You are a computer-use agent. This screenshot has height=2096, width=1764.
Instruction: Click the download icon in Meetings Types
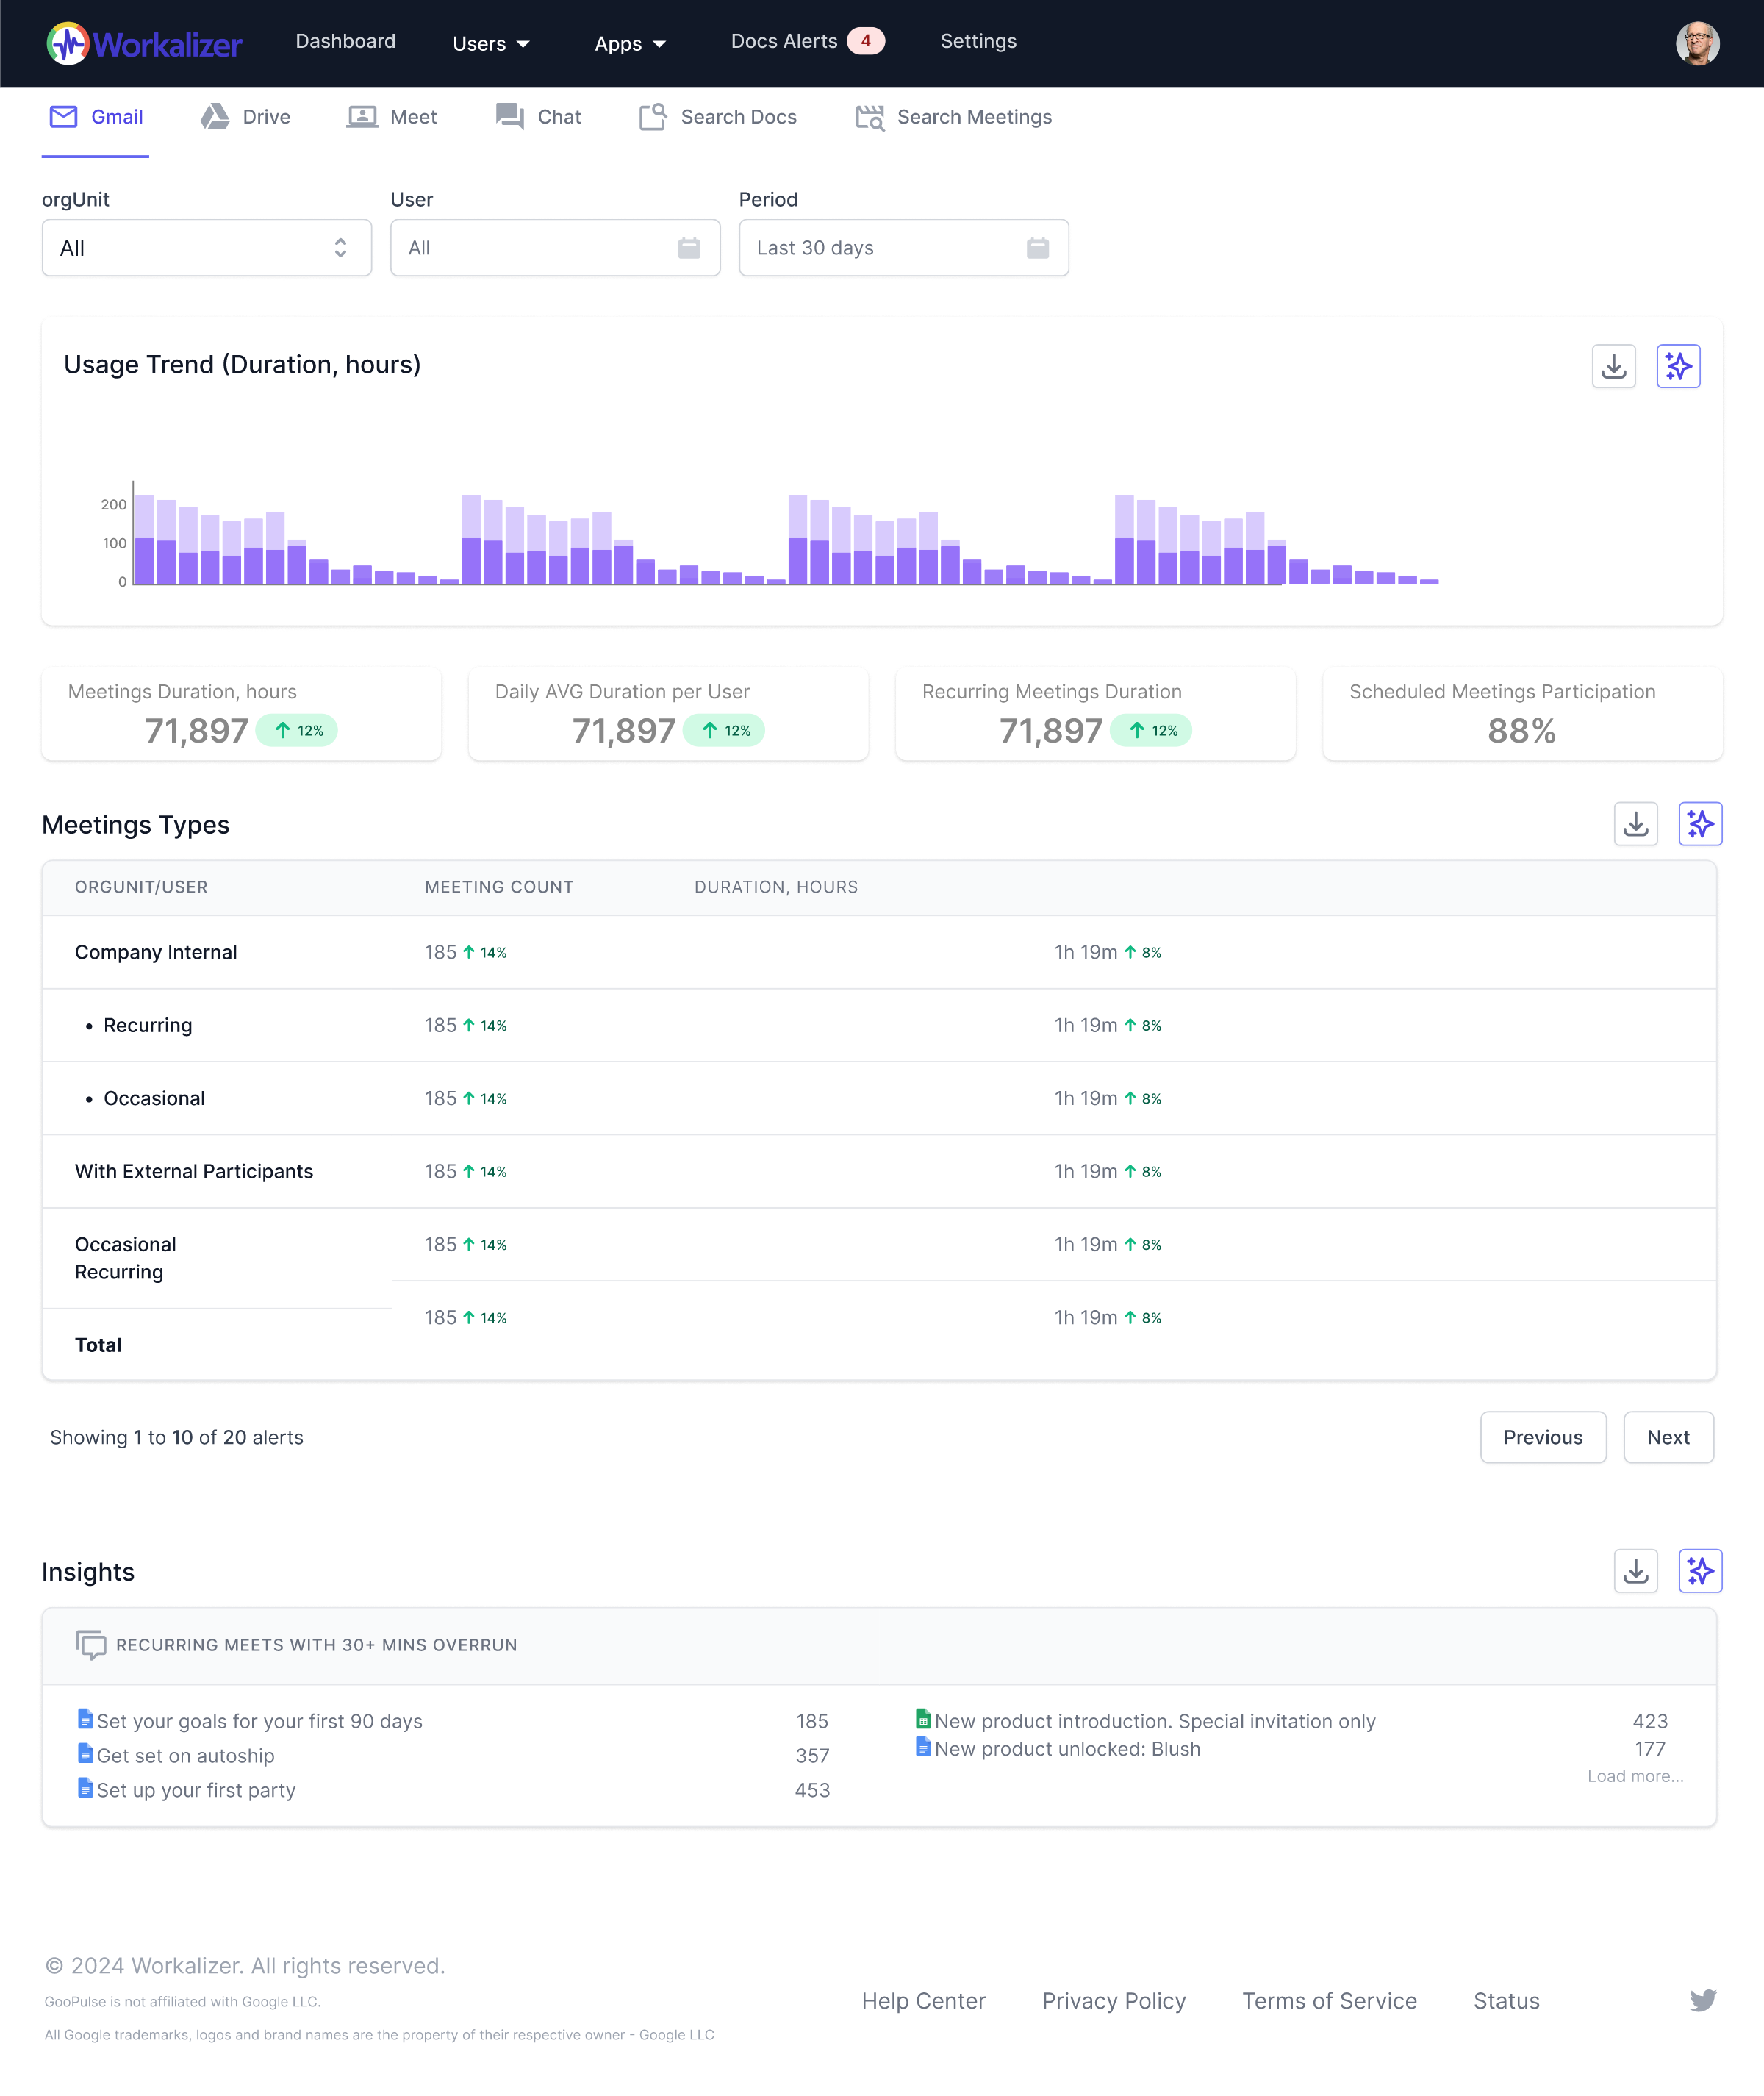coord(1636,824)
